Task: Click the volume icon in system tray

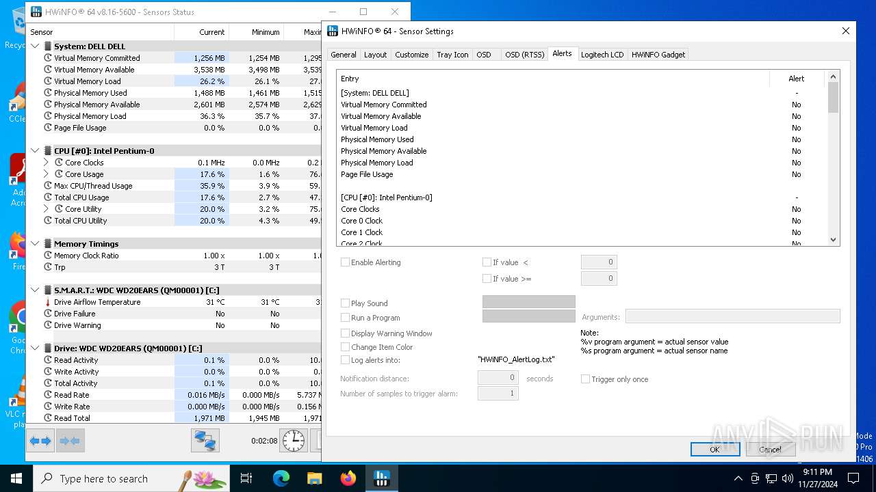Action: tap(788, 478)
